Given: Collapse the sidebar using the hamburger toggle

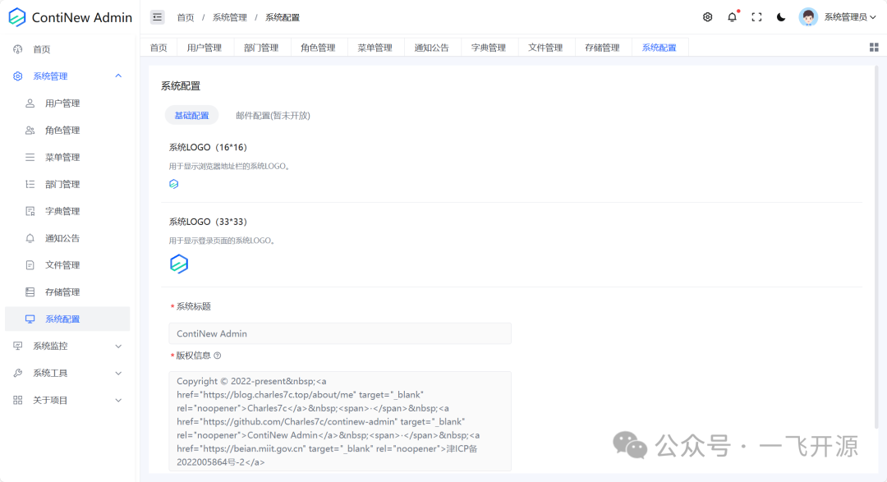Looking at the screenshot, I should click(159, 16).
